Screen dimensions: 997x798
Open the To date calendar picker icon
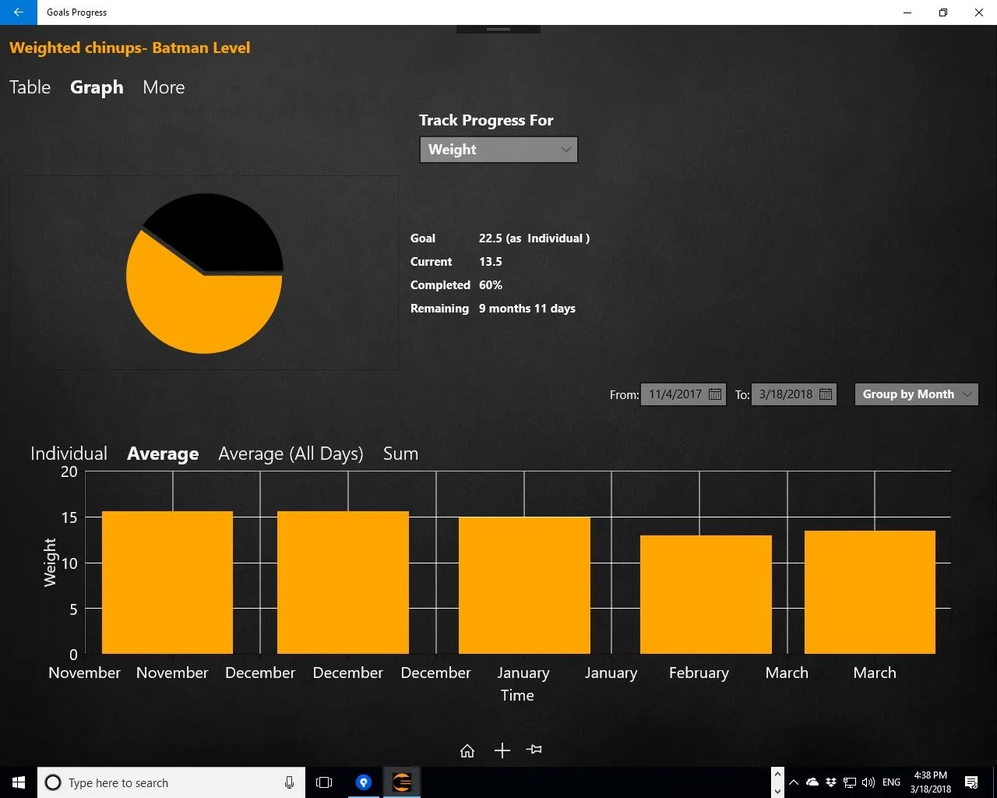(x=826, y=394)
